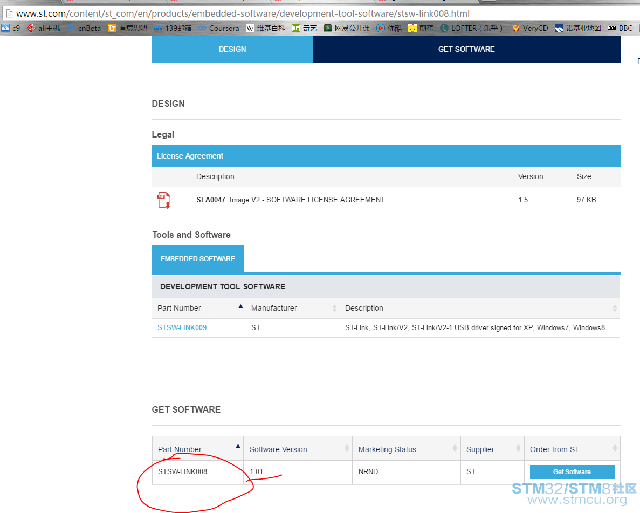The width and height of the screenshot is (640, 513).
Task: Sort by Software Version column
Action: click(298, 448)
